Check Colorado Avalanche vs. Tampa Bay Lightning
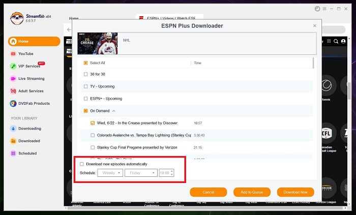Viewport: 356px width, 215px height. click(93, 135)
